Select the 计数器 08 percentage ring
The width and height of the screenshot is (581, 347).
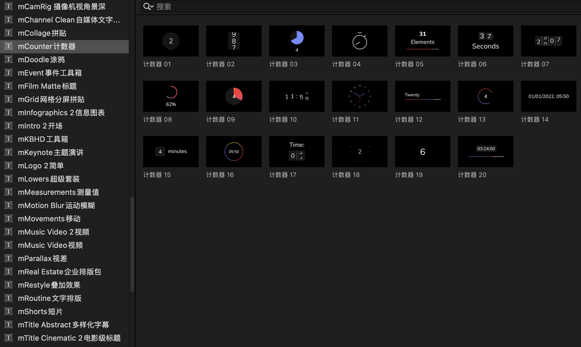tap(171, 96)
